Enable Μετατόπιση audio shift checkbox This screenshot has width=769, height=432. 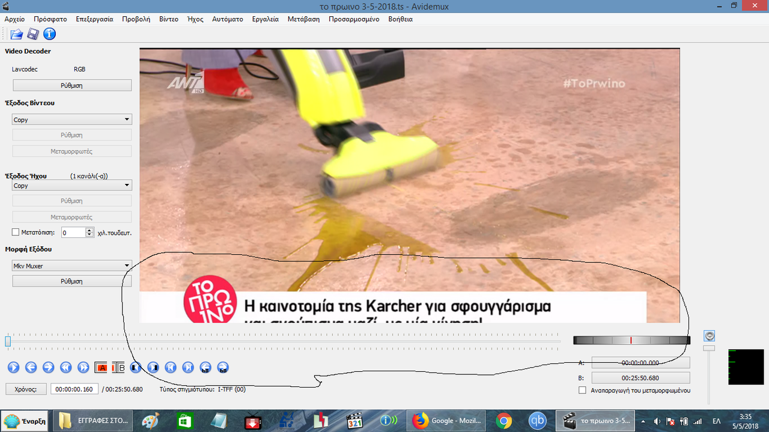tap(16, 232)
